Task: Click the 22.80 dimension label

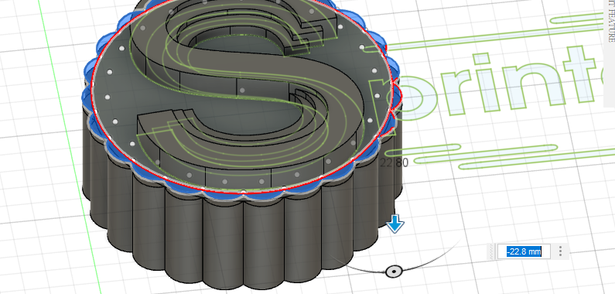Action: [394, 162]
